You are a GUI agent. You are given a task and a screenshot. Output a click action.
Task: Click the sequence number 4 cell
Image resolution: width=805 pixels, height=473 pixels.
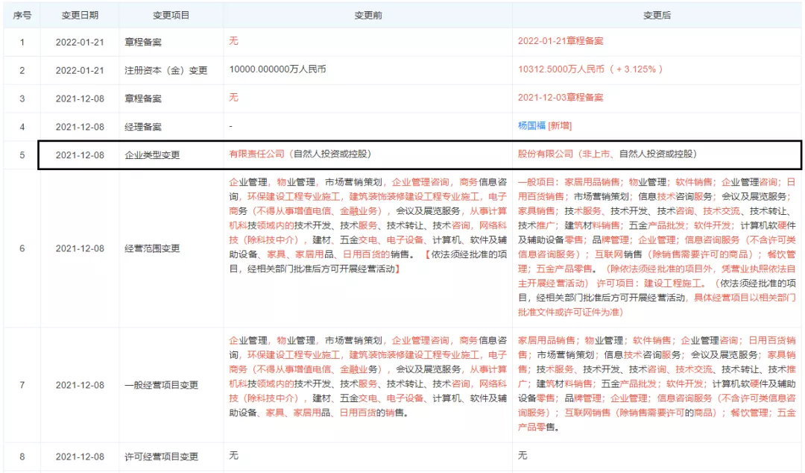(x=22, y=127)
